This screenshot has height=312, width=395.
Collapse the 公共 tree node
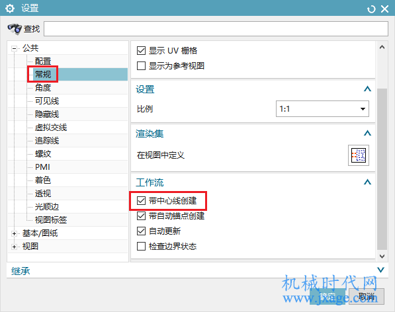15,48
